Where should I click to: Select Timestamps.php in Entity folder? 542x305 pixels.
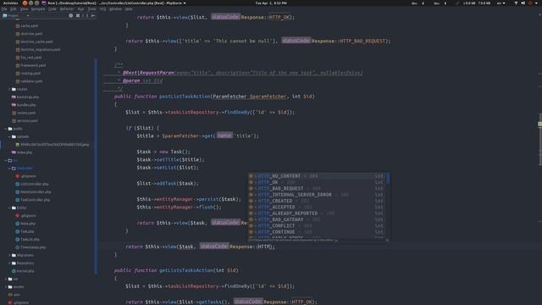[x=30, y=247]
